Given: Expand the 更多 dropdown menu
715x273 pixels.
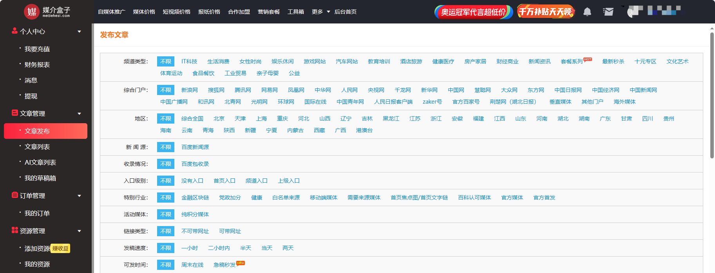Looking at the screenshot, I should [320, 12].
